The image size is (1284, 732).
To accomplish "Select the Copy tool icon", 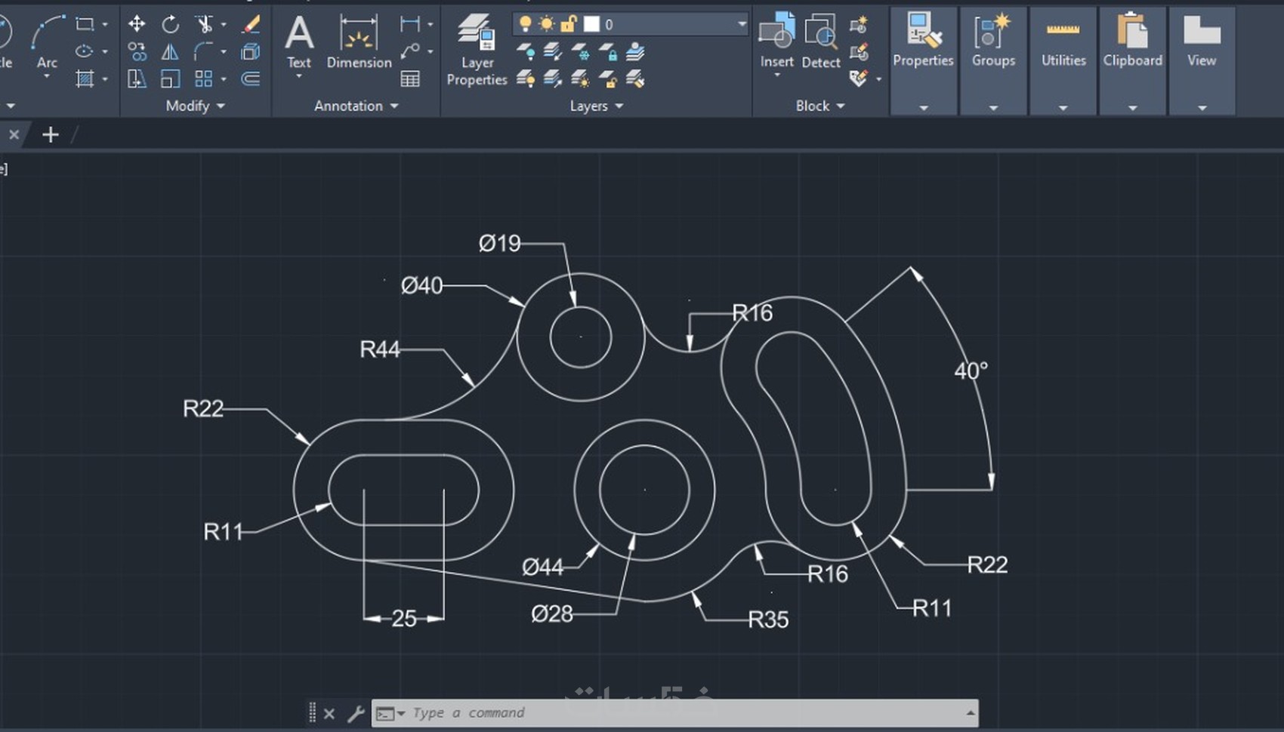I will point(137,52).
